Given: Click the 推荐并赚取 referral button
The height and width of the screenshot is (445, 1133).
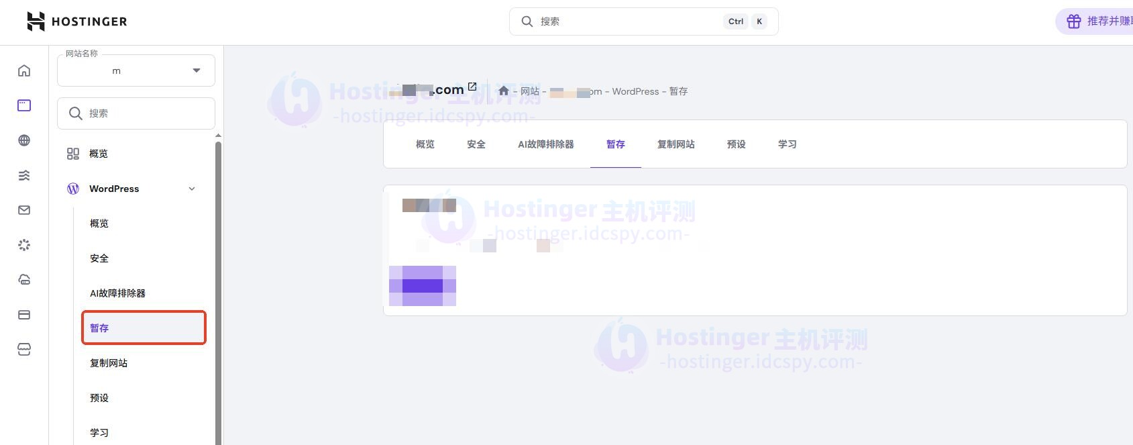Looking at the screenshot, I should point(1095,21).
